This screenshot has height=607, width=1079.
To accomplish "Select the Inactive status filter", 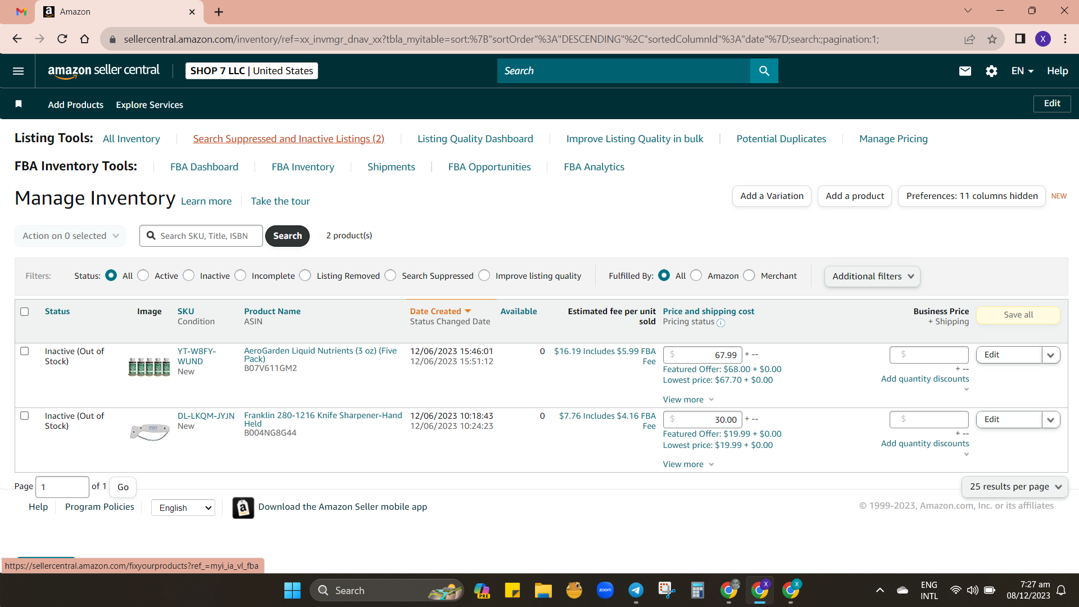I will click(189, 275).
